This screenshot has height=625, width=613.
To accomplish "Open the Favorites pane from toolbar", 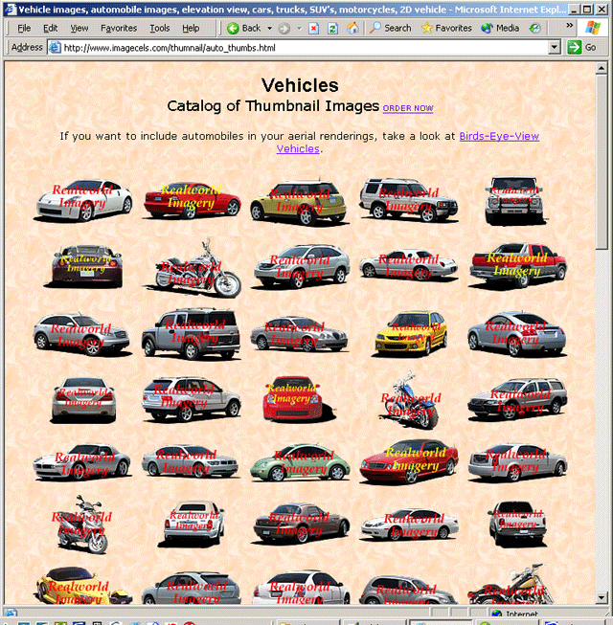I will pyautogui.click(x=446, y=29).
